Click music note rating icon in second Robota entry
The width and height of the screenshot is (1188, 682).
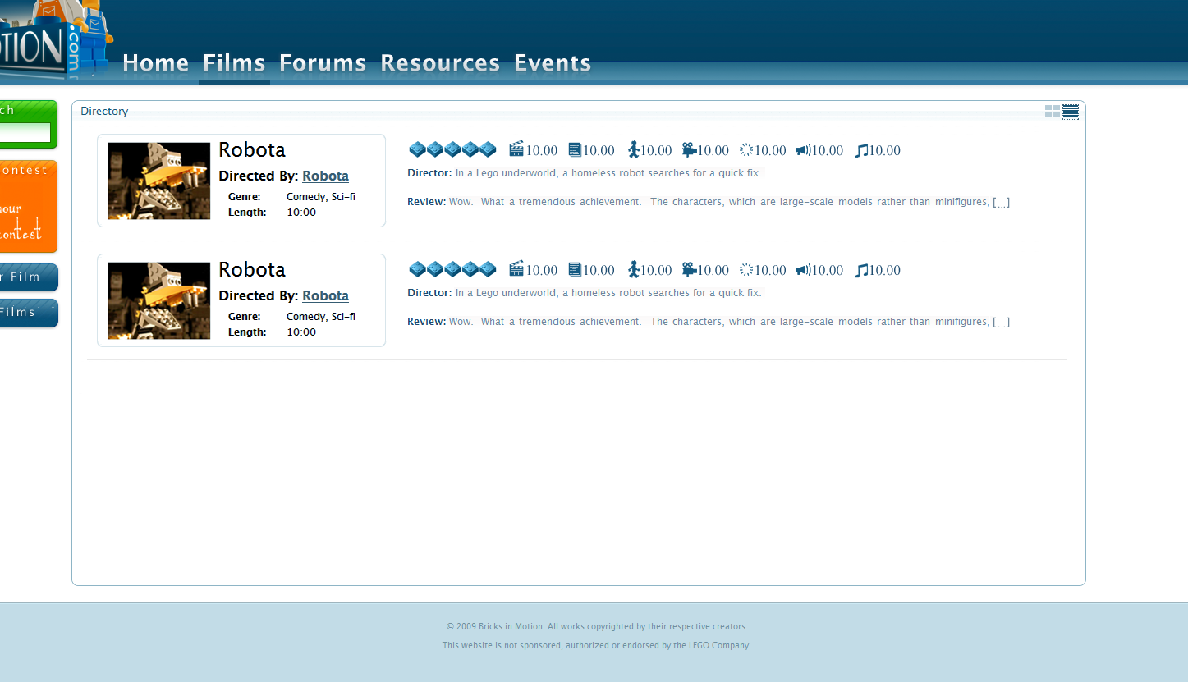click(861, 270)
